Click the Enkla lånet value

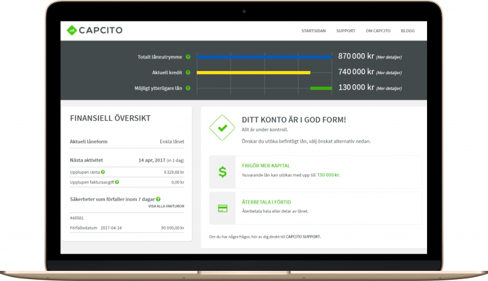pyautogui.click(x=172, y=141)
